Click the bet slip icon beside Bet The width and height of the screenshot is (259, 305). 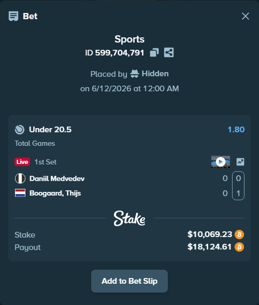(13, 16)
